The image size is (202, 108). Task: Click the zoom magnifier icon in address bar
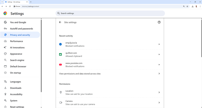pos(184,6)
